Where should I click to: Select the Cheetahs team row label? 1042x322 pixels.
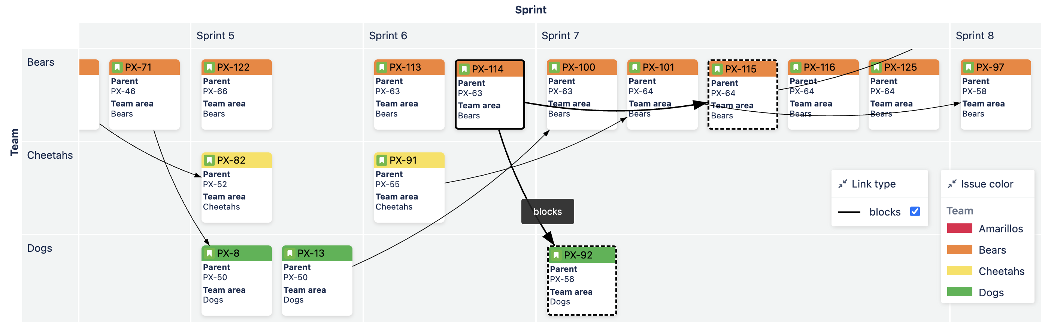50,155
